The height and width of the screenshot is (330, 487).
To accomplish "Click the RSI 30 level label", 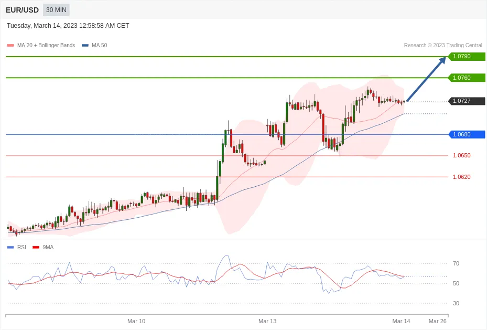I will pos(456,303).
